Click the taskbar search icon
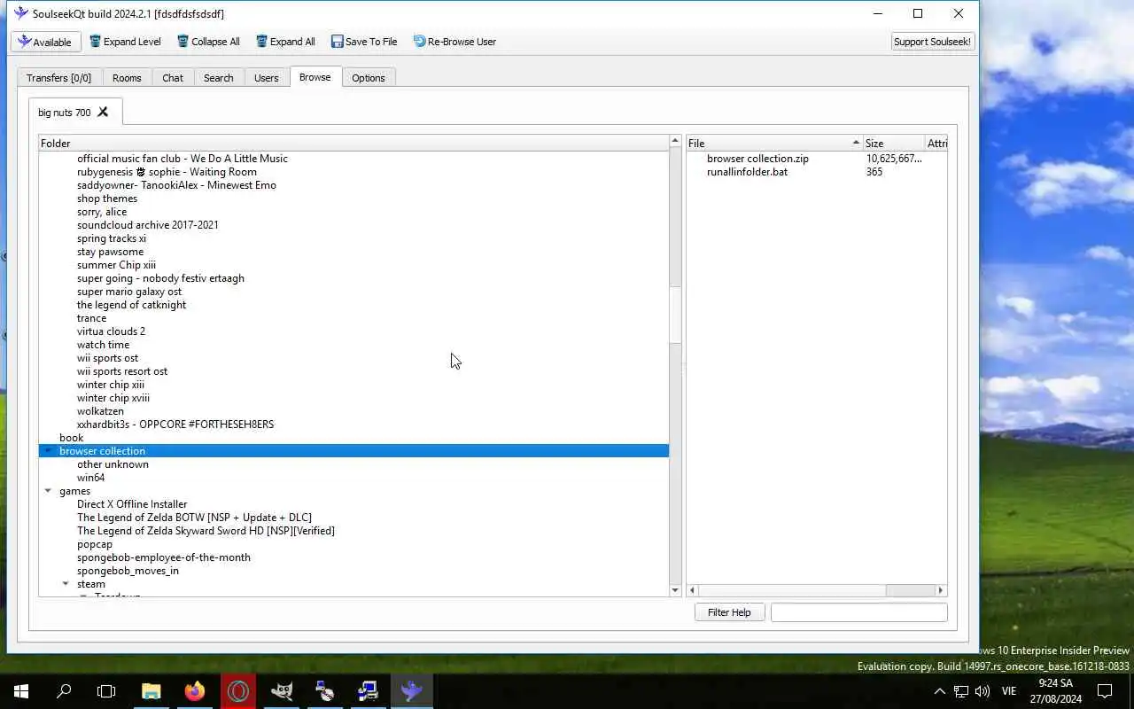 pos(64,691)
